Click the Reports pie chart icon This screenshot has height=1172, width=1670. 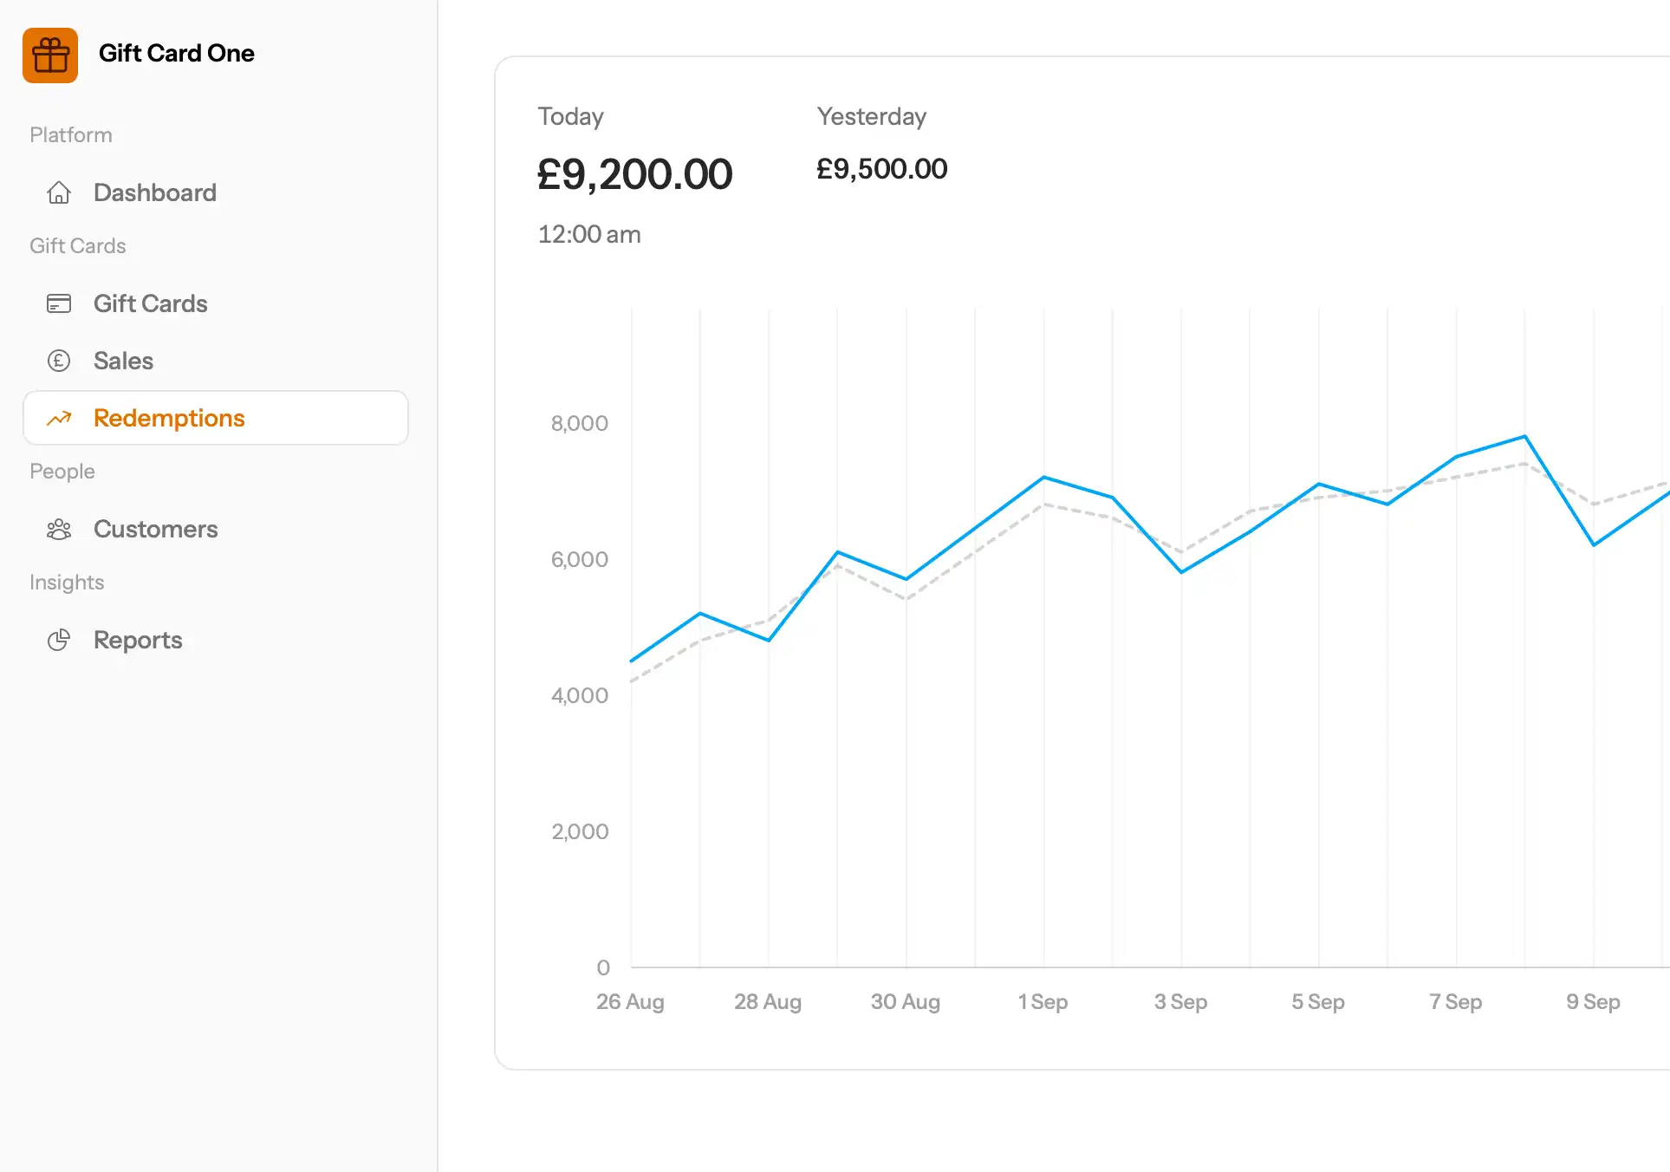point(59,640)
